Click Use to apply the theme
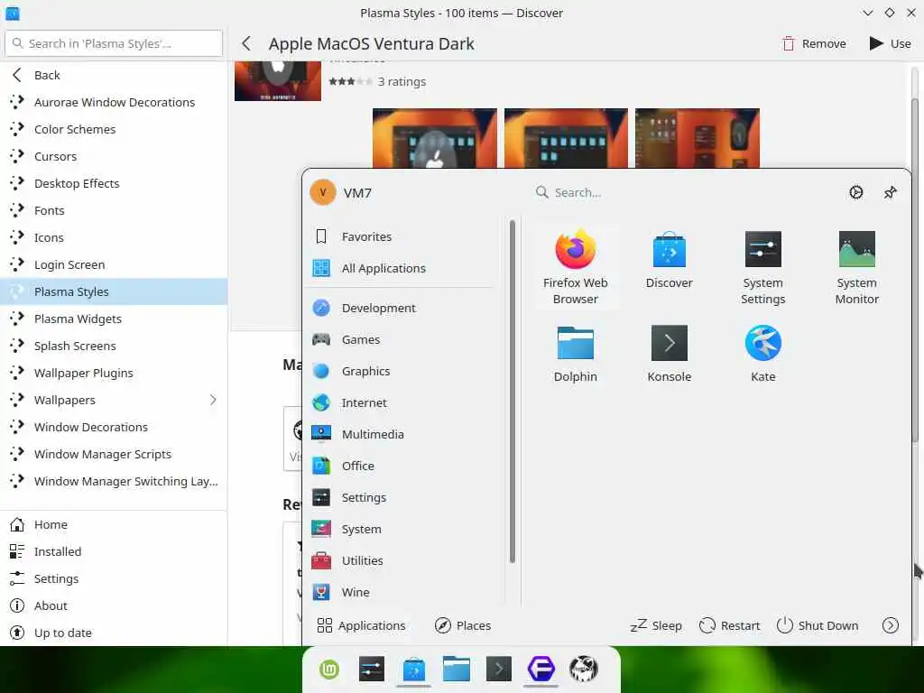 [890, 43]
